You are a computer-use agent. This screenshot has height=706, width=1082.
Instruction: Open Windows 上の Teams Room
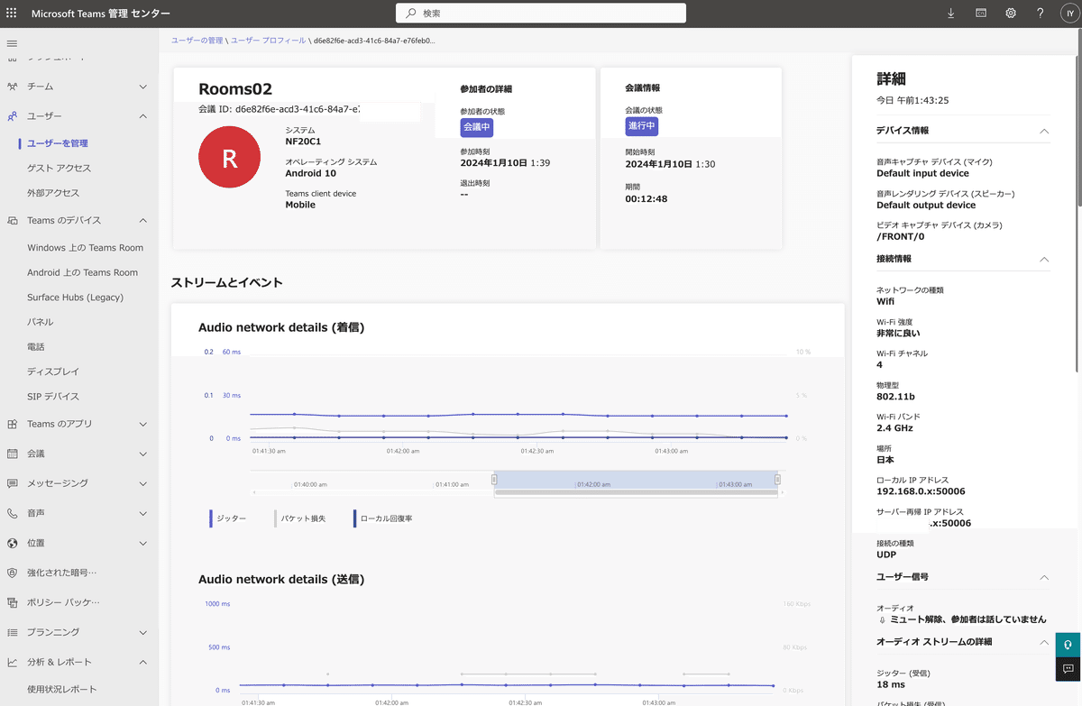coord(86,248)
